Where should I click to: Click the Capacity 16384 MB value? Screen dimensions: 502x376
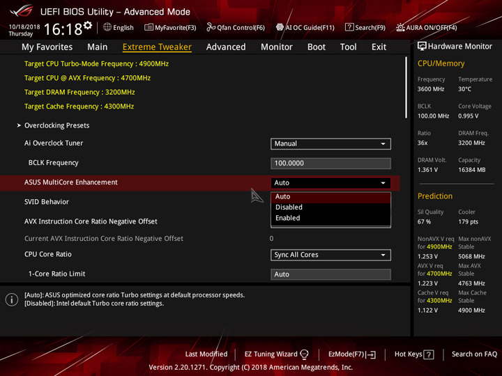click(x=471, y=170)
